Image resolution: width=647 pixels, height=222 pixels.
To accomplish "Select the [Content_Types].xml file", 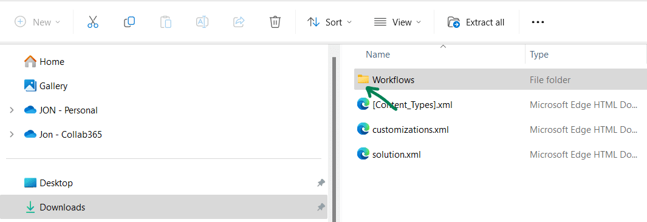I will [413, 105].
